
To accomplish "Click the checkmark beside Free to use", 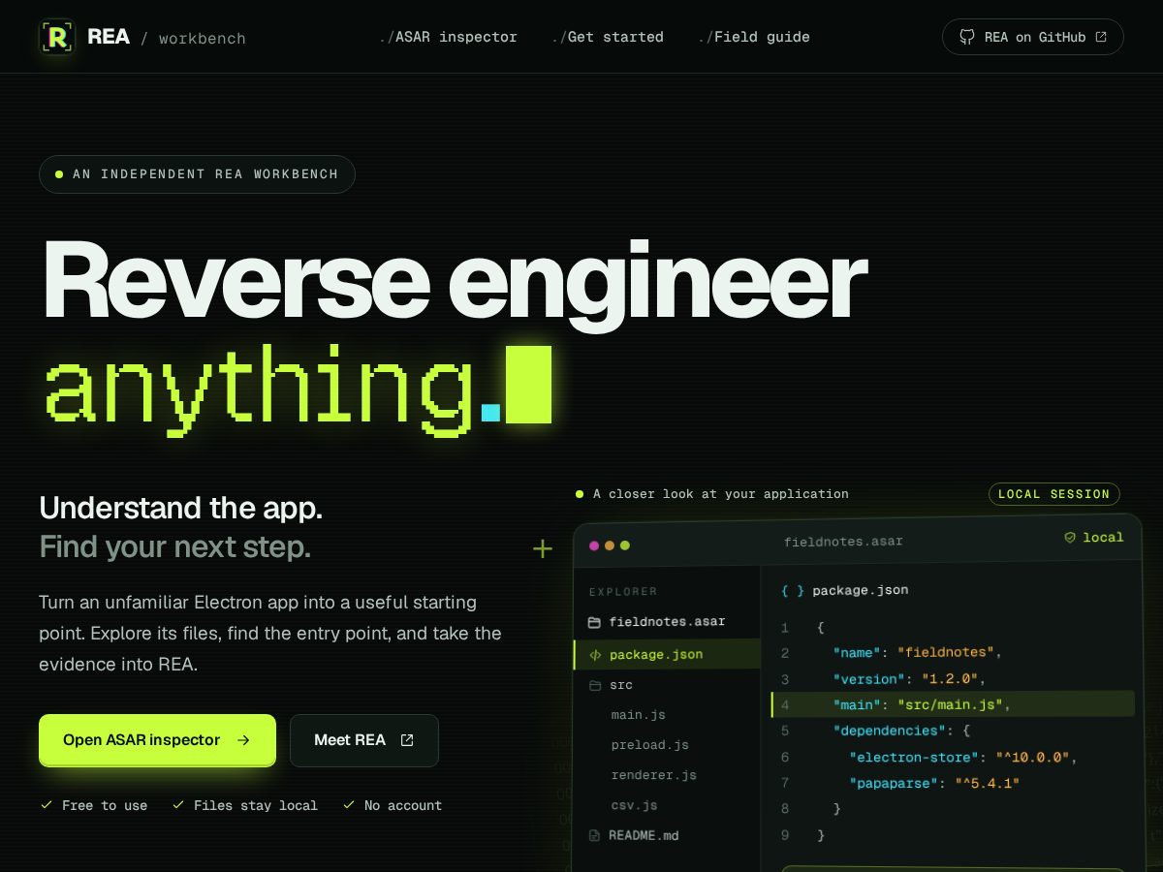I will (x=46, y=805).
